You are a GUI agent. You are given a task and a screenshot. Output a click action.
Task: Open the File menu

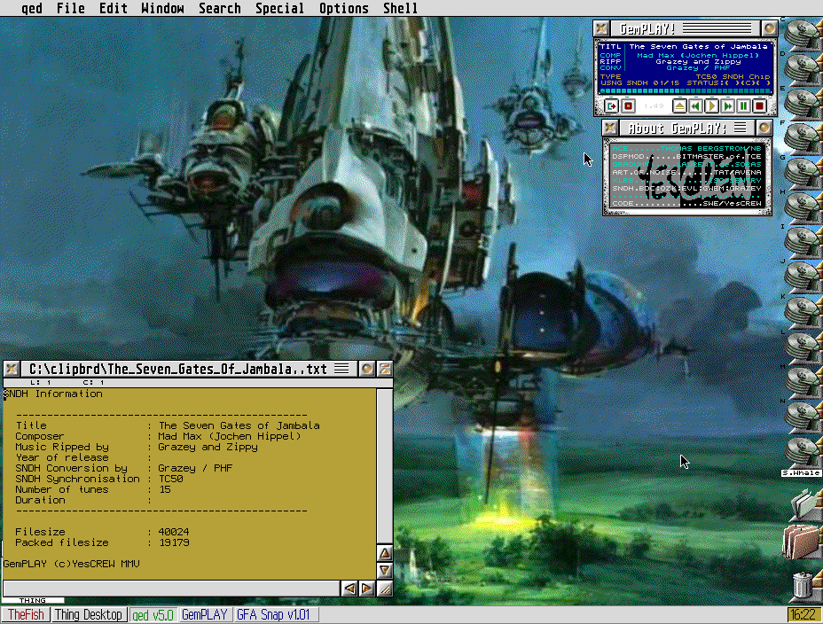coord(70,8)
